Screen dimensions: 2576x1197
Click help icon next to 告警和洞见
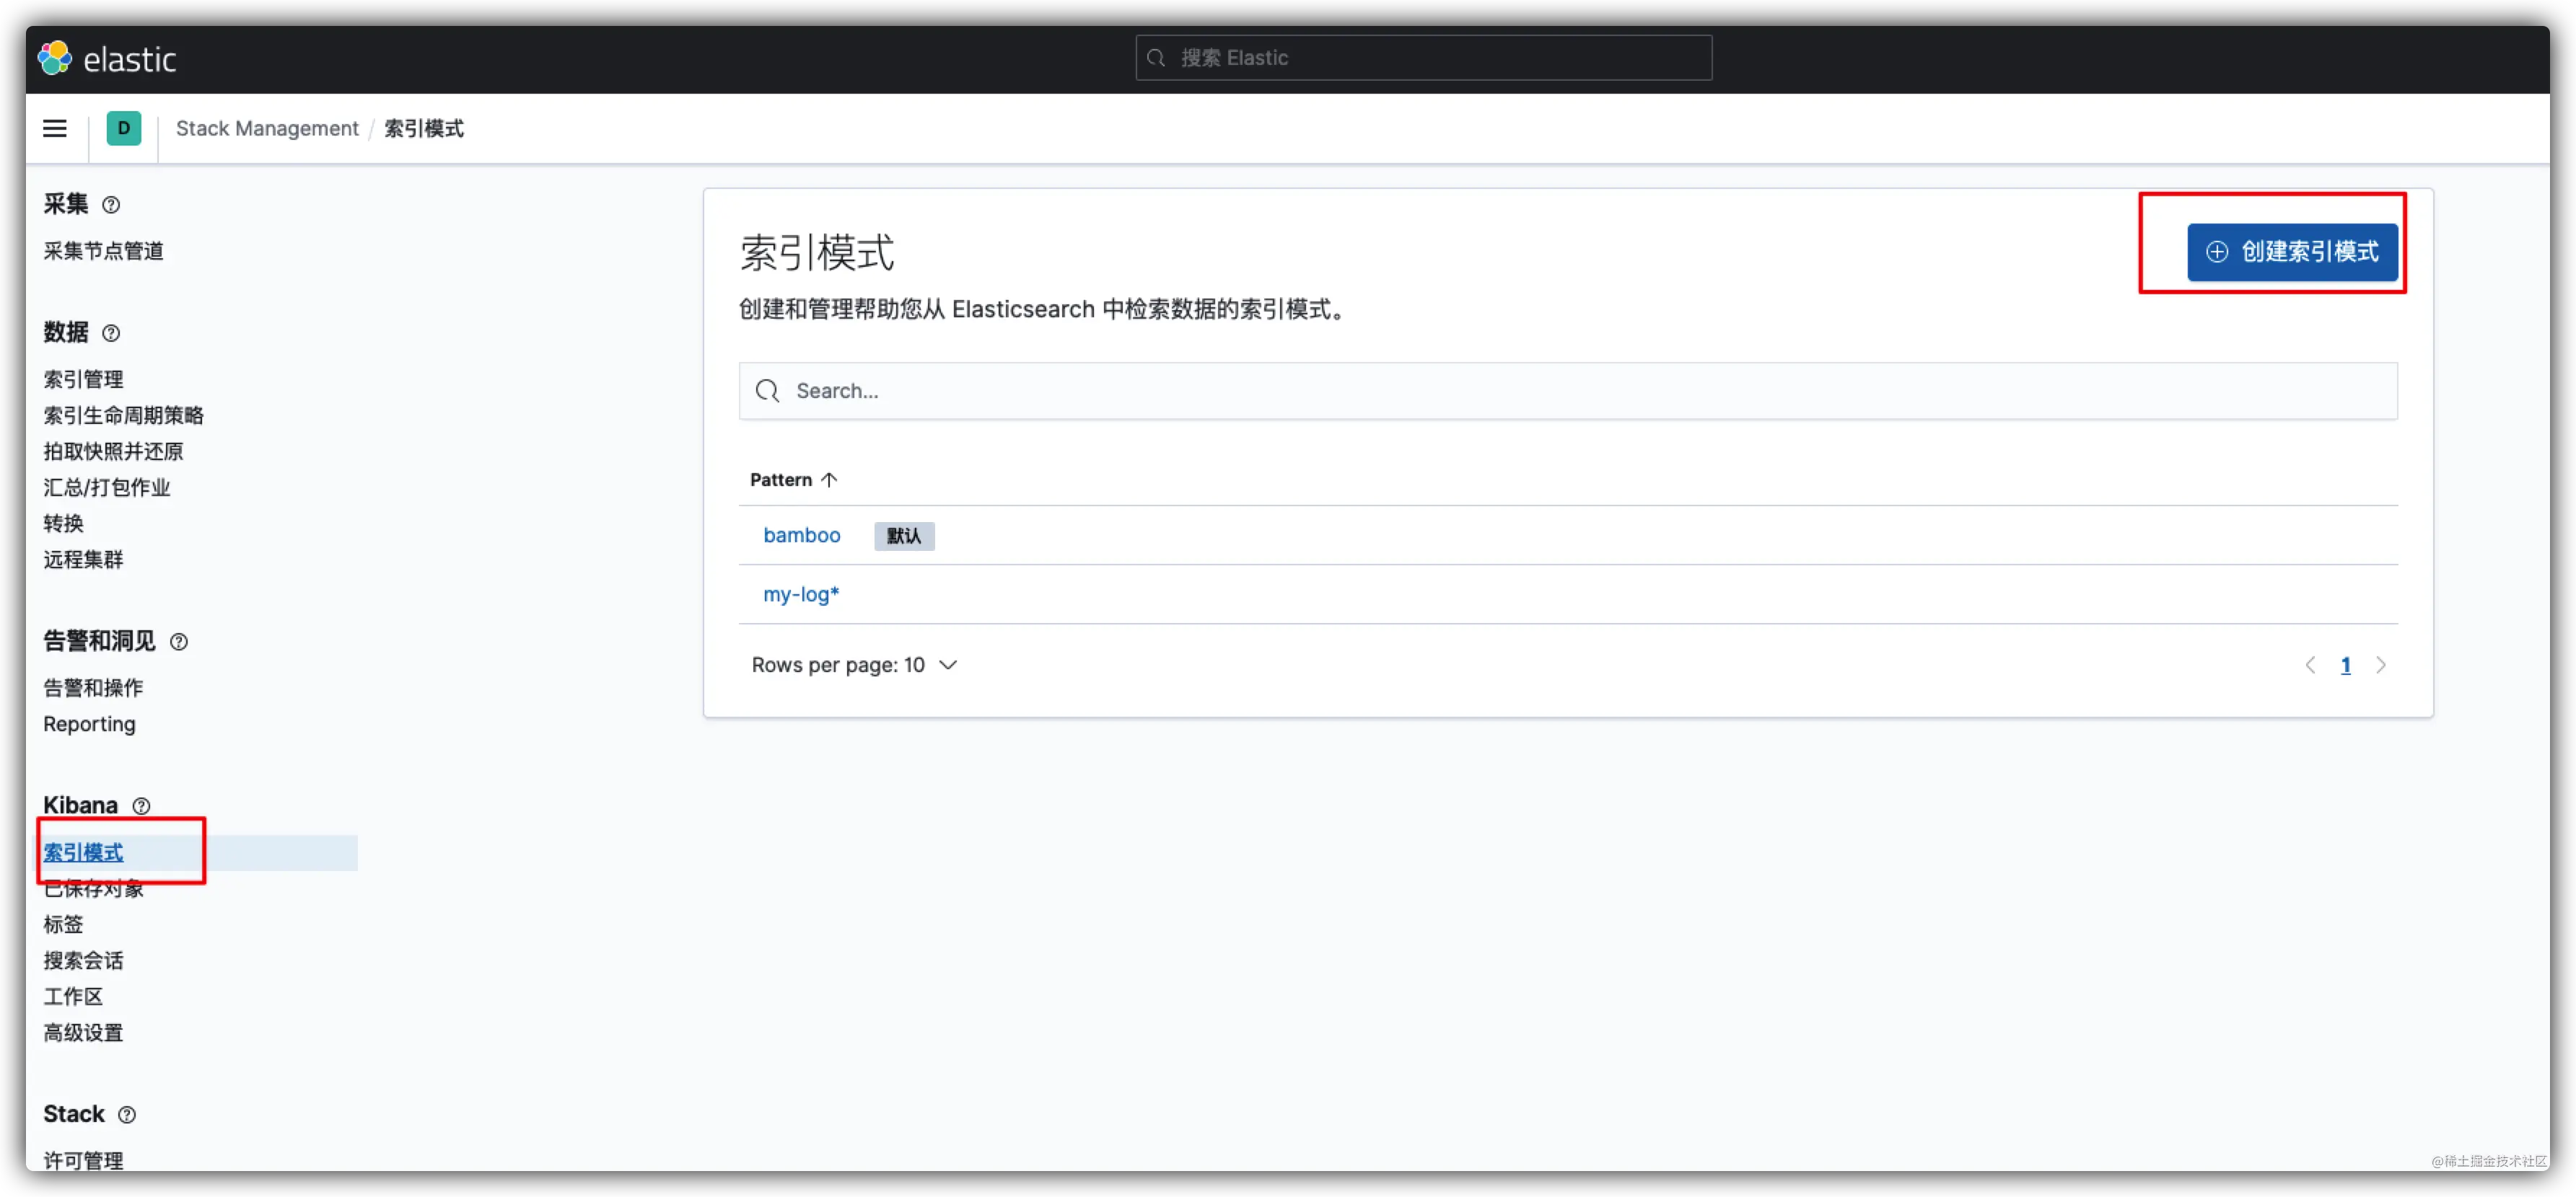(x=178, y=642)
